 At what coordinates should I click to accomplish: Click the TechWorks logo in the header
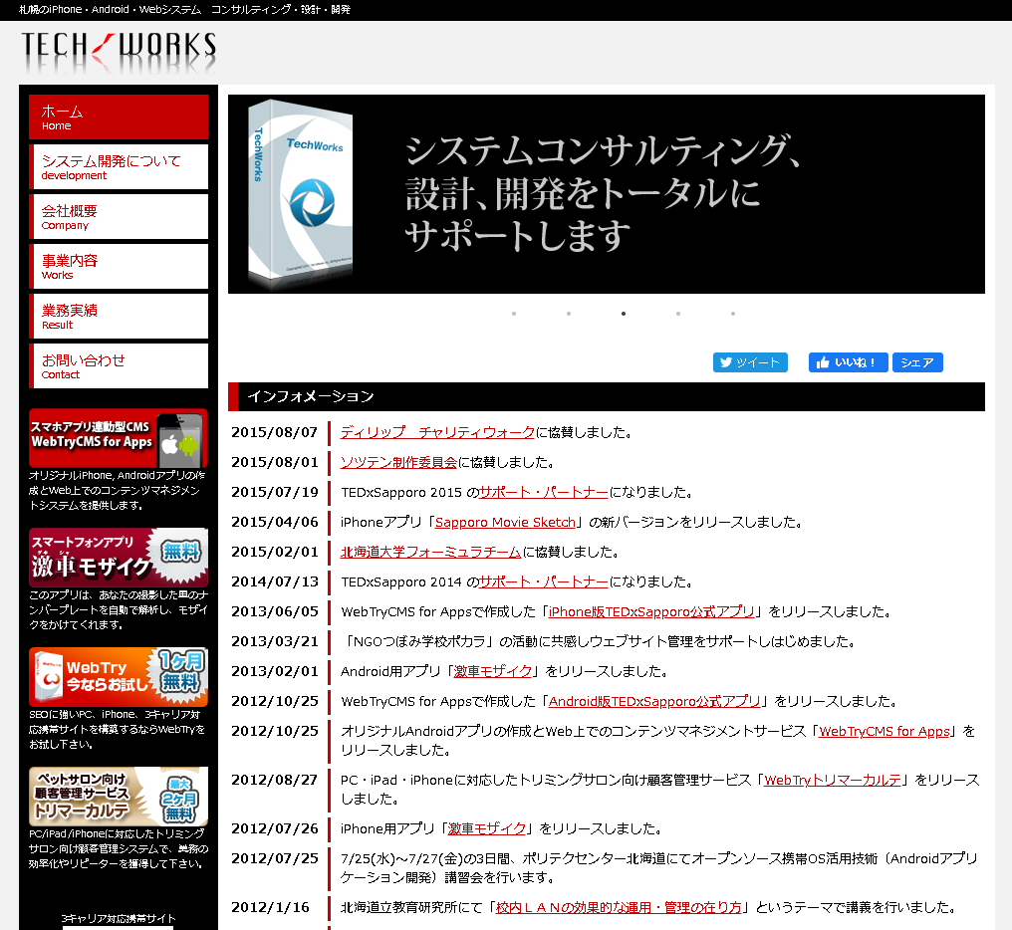pyautogui.click(x=119, y=48)
